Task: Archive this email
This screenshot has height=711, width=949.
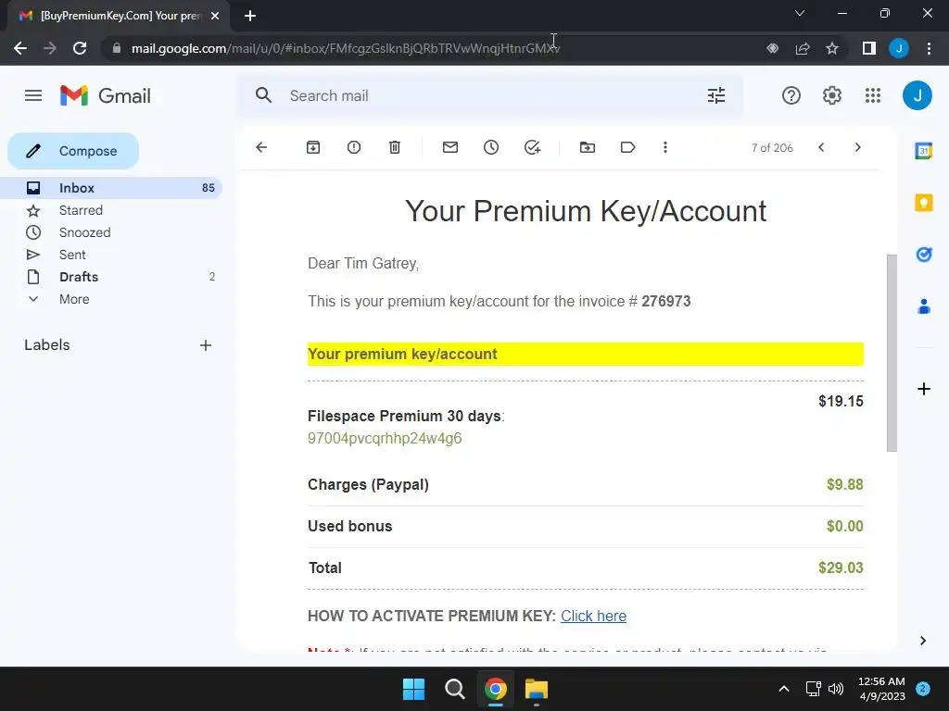Action: click(x=313, y=147)
